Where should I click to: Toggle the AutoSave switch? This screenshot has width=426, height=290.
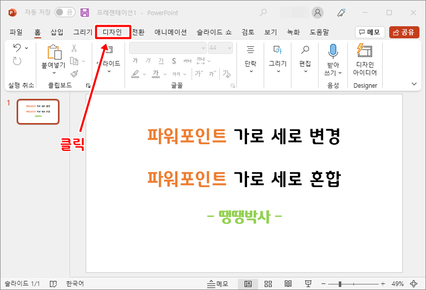[x=65, y=12]
